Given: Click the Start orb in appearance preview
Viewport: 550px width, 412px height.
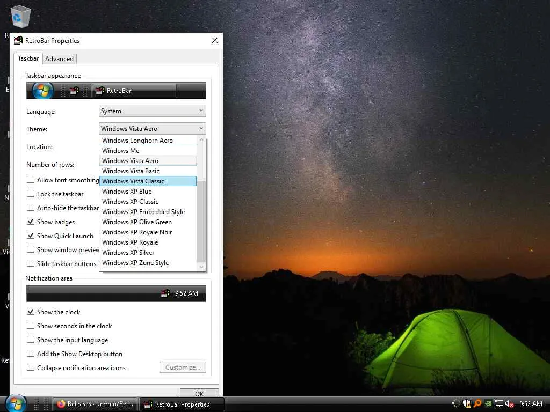Looking at the screenshot, I should pos(43,91).
